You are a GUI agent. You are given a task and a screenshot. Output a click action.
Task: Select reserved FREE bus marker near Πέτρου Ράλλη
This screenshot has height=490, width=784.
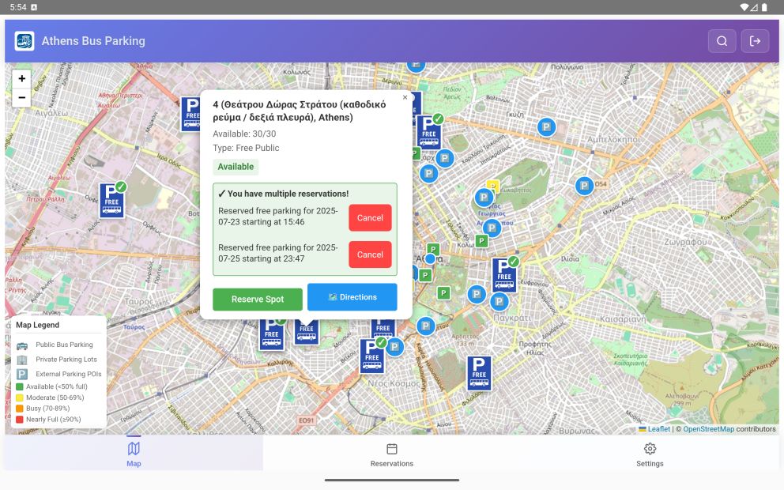point(112,200)
